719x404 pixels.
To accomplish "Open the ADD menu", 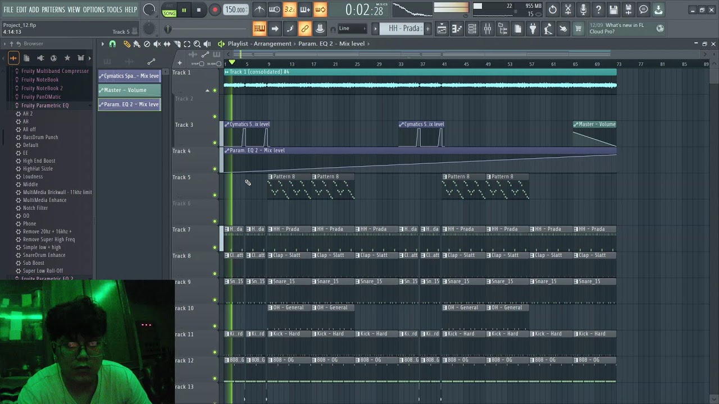I will pyautogui.click(x=34, y=10).
